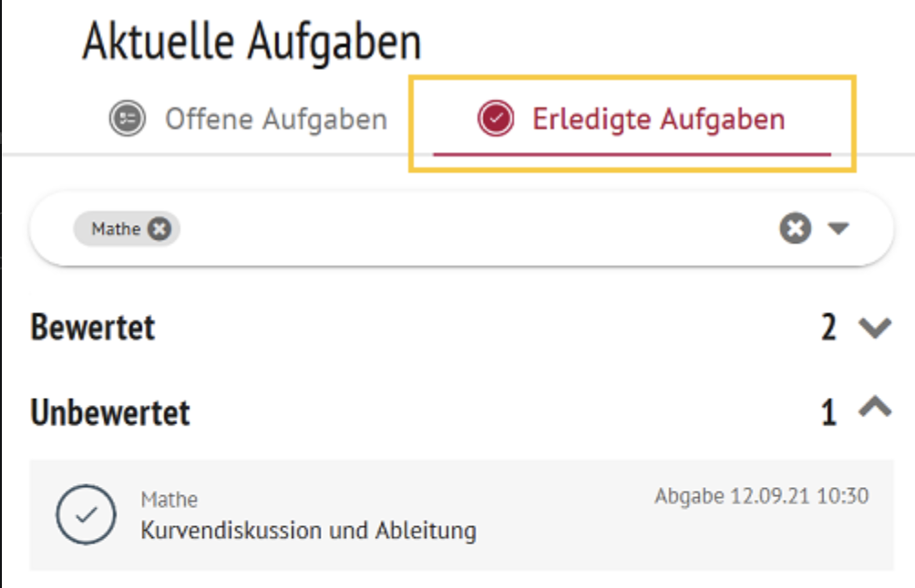
Task: Clear all filters with the dark x icon
Action: point(795,229)
